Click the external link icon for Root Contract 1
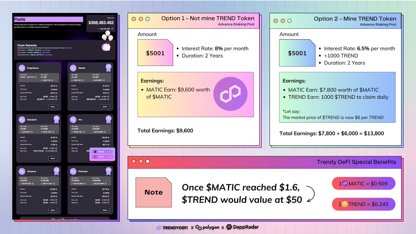This screenshot has height=234, width=416. pos(41,50)
